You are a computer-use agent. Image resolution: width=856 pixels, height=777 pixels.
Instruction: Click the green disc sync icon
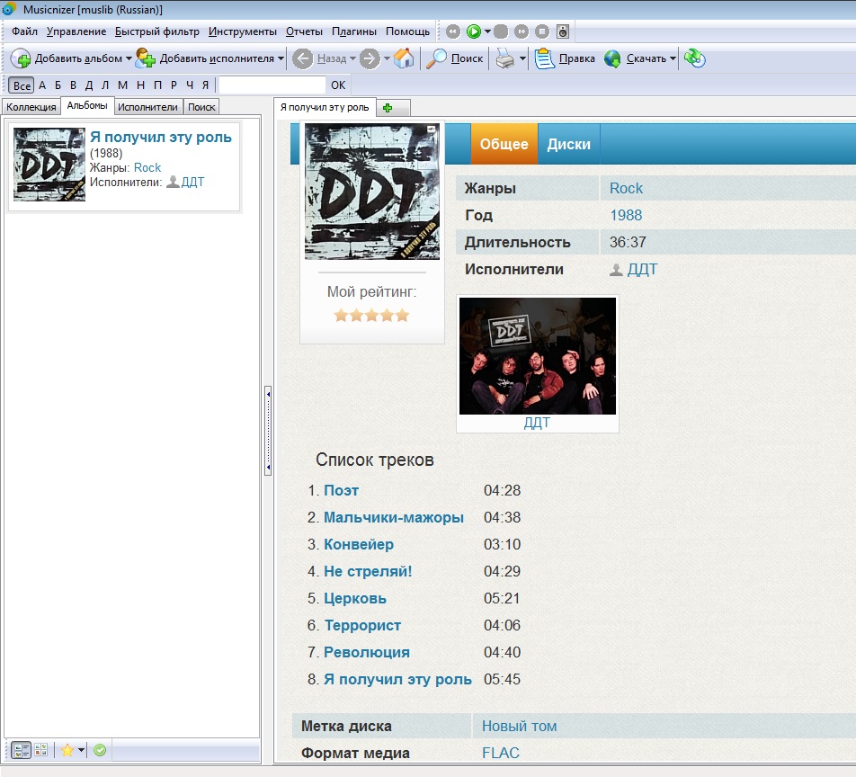click(695, 58)
